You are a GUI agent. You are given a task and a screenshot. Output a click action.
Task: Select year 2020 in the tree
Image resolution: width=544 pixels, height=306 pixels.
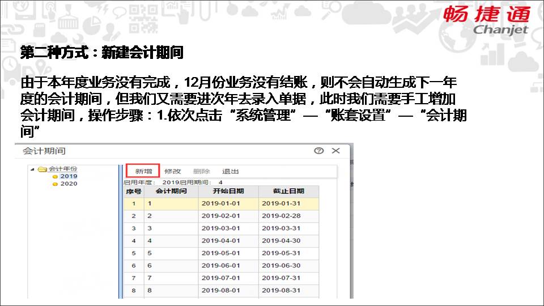click(69, 184)
